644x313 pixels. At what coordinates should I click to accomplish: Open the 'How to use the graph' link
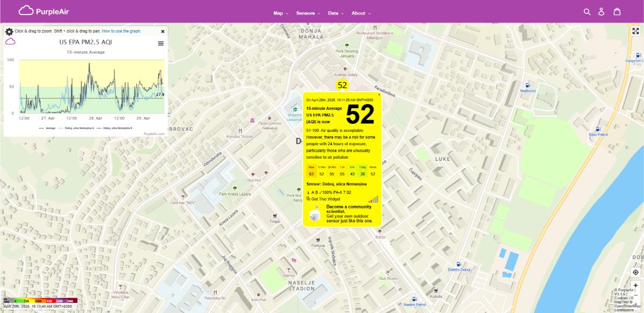pos(121,31)
